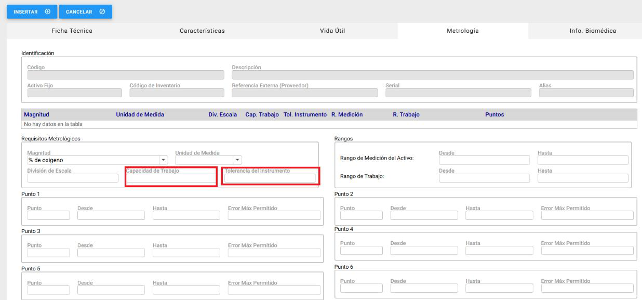Focus the Capacidad de Trabajo field
642x300 pixels.
pyautogui.click(x=171, y=178)
